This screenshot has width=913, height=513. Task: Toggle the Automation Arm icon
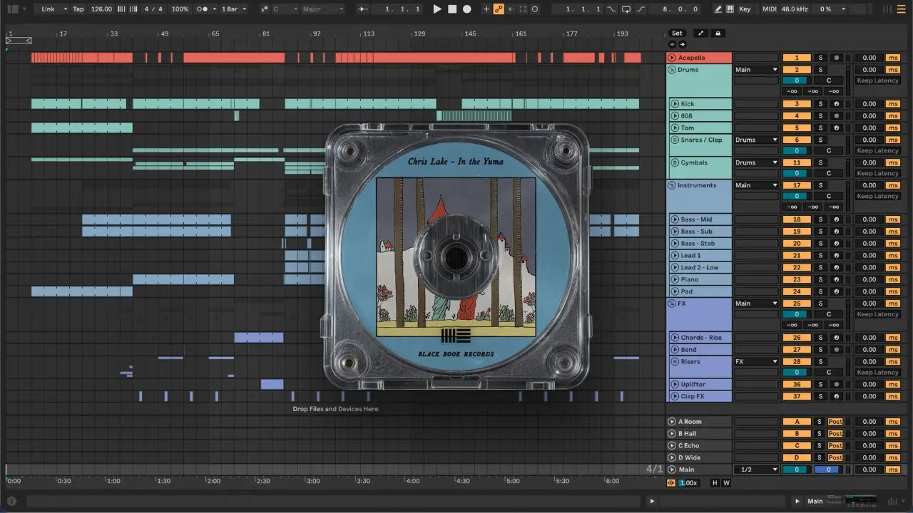coord(499,9)
